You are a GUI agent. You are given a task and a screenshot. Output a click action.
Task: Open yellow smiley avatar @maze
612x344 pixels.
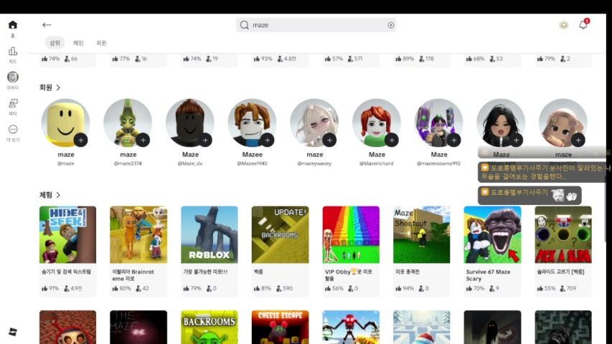click(65, 123)
